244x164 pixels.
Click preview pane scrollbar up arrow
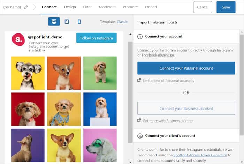pos(130,34)
